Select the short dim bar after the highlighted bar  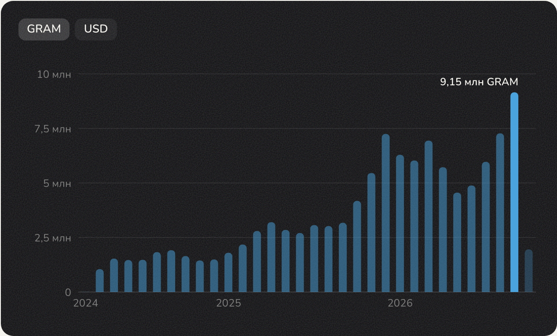pyautogui.click(x=528, y=271)
